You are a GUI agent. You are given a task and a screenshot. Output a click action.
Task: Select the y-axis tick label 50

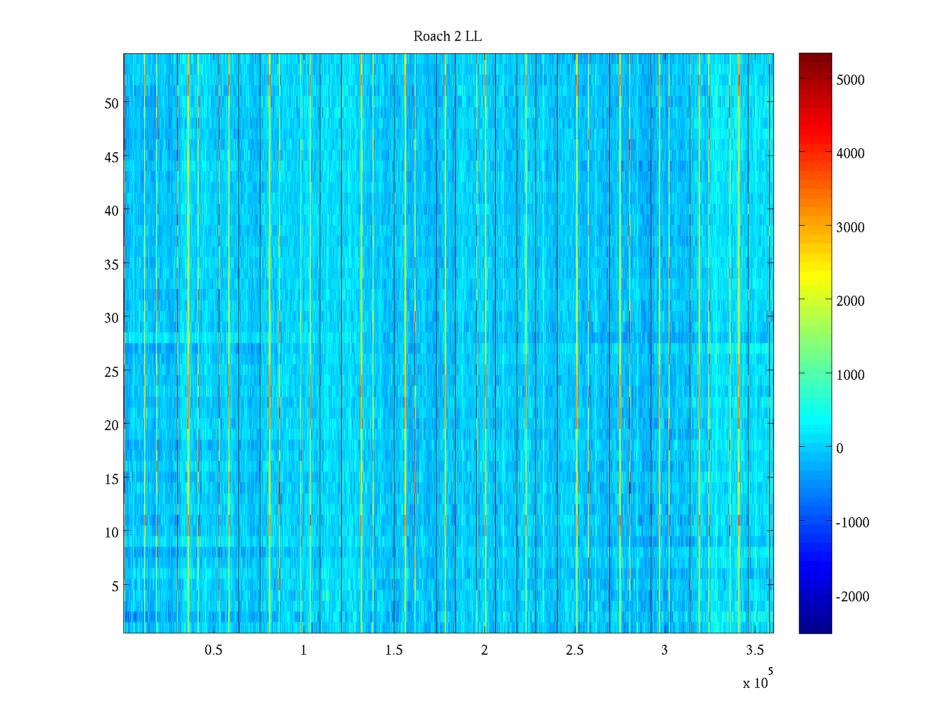click(112, 103)
